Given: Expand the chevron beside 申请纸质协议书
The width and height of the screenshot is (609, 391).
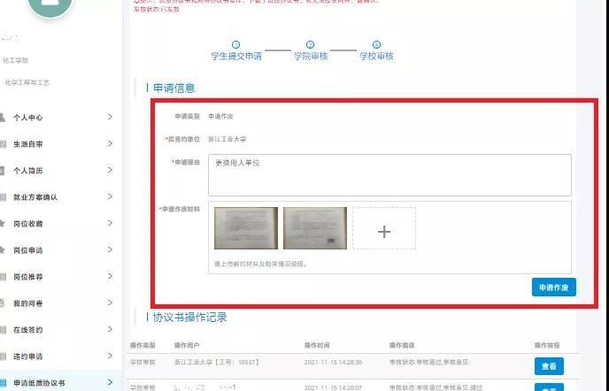Looking at the screenshot, I should (110, 382).
